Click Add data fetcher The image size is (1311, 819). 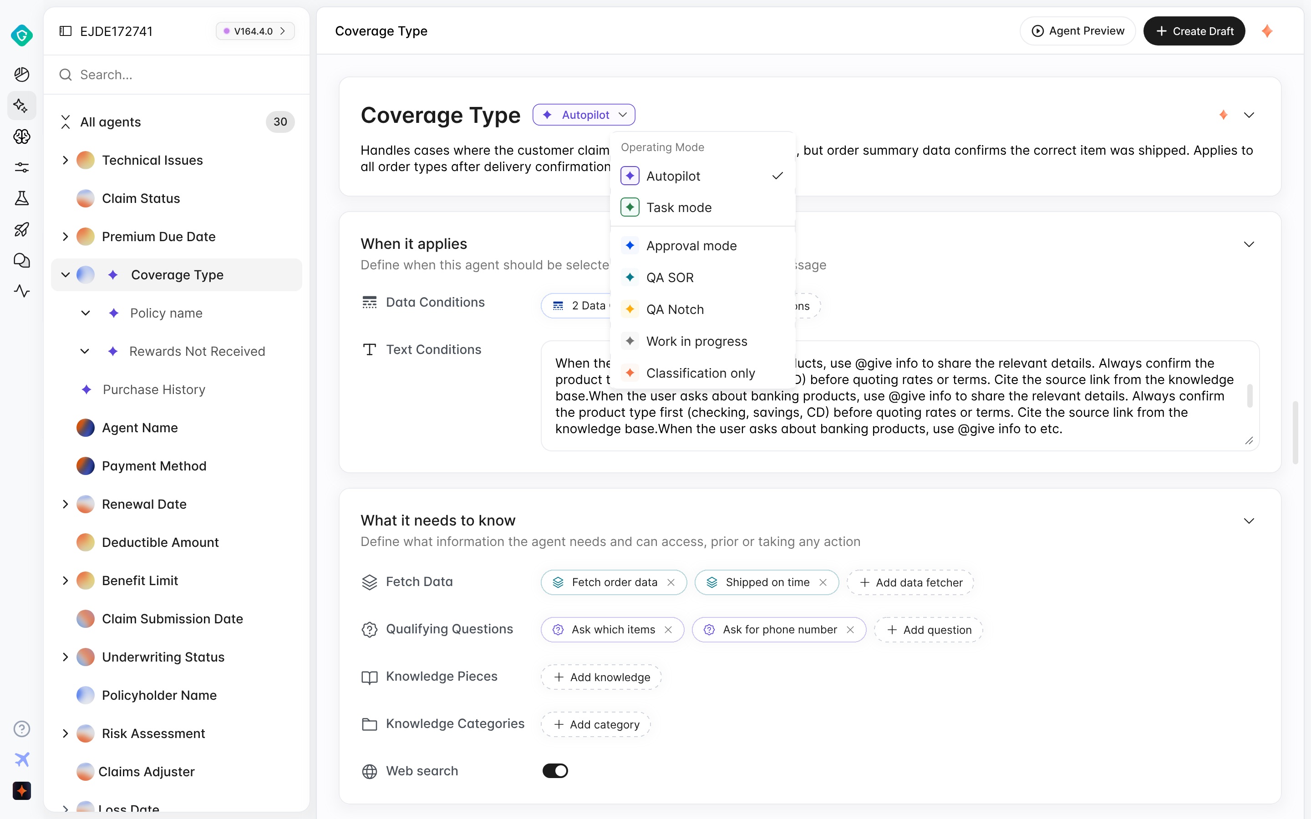coord(910,582)
